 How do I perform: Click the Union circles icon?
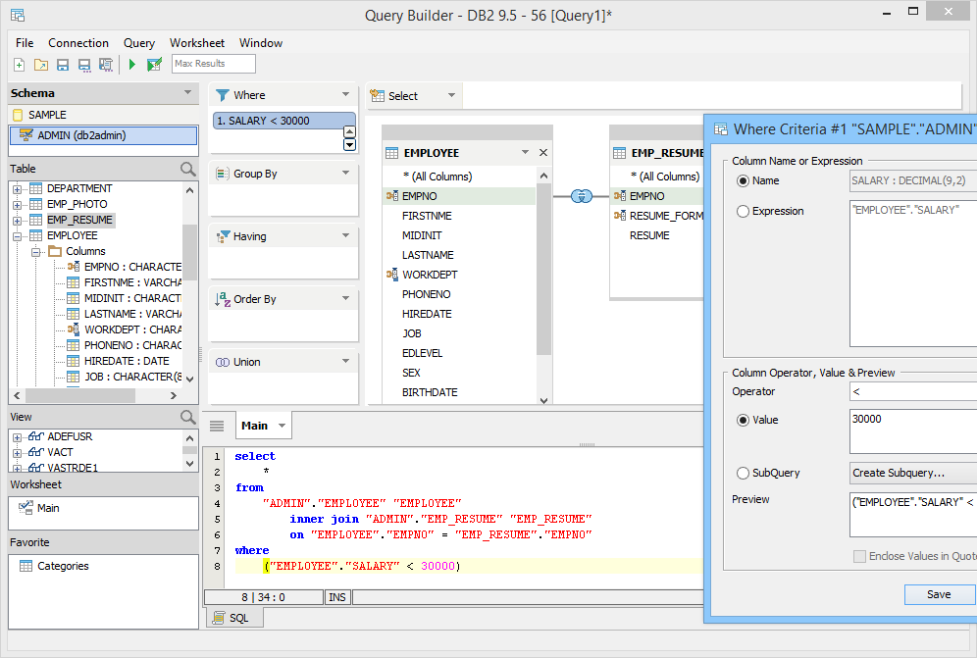223,362
